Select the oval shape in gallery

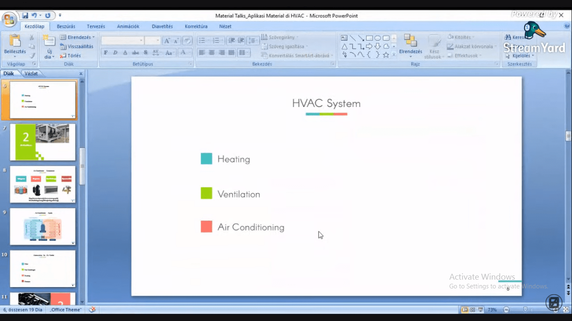coord(378,38)
